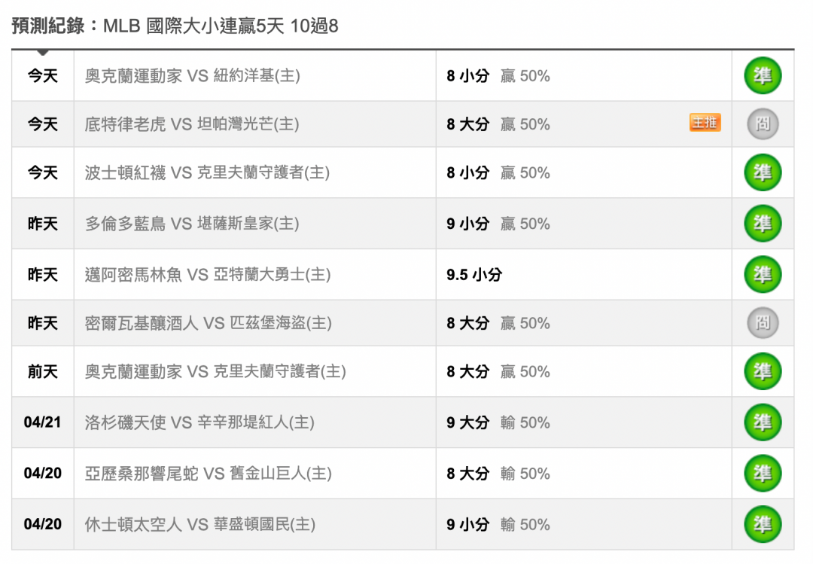Click the 04/21 date cell
Viewport: 813px width, 564px height.
click(x=42, y=422)
